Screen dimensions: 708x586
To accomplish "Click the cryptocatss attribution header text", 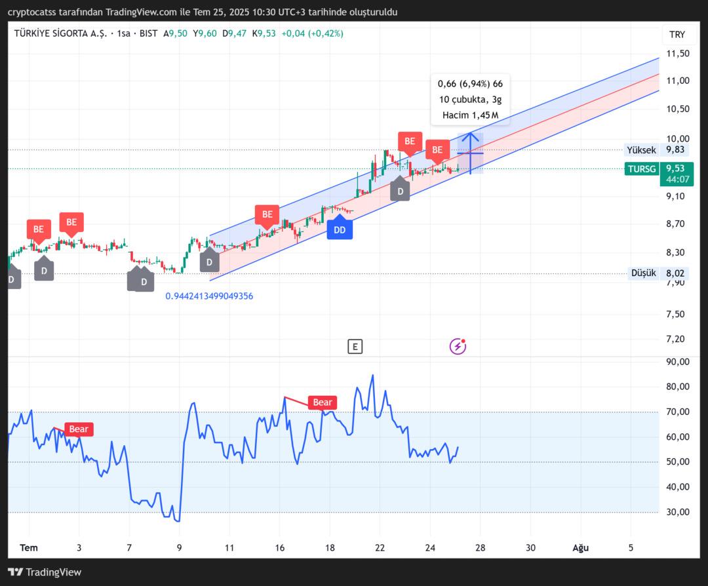I will 203,12.
